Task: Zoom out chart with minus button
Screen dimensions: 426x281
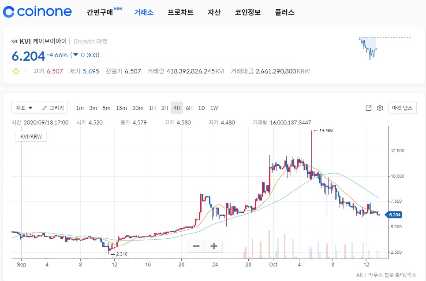Action: 196,246
